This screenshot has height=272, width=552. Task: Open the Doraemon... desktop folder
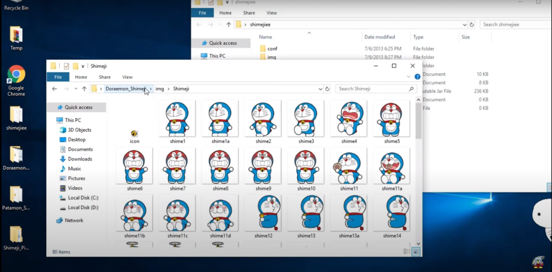16,158
